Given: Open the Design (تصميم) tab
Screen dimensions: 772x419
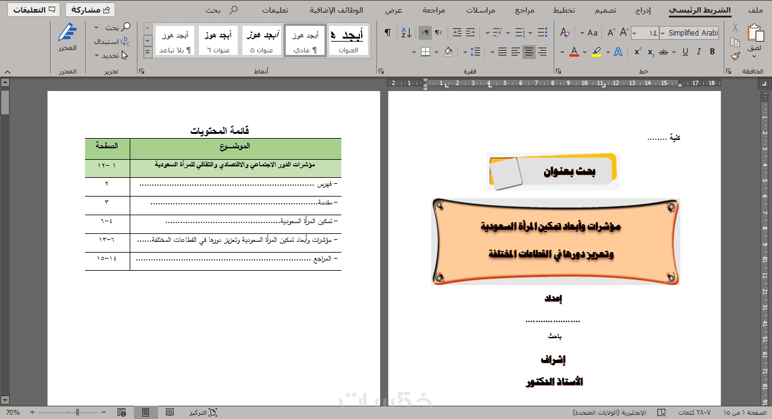Looking at the screenshot, I should (x=605, y=10).
